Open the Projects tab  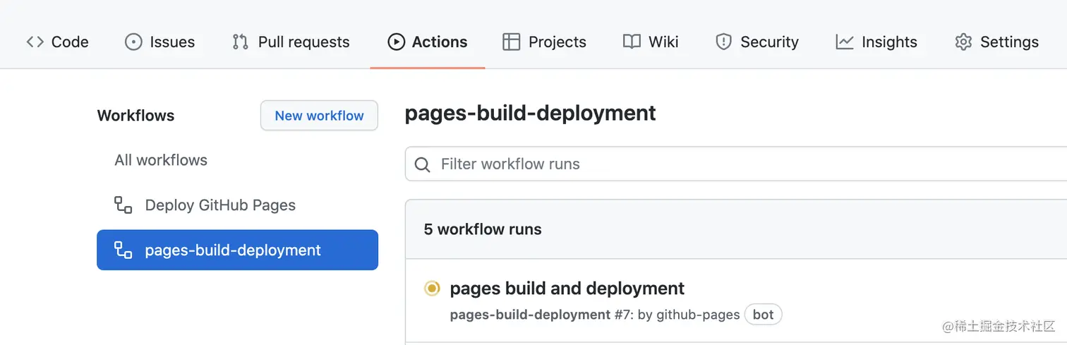(x=544, y=42)
